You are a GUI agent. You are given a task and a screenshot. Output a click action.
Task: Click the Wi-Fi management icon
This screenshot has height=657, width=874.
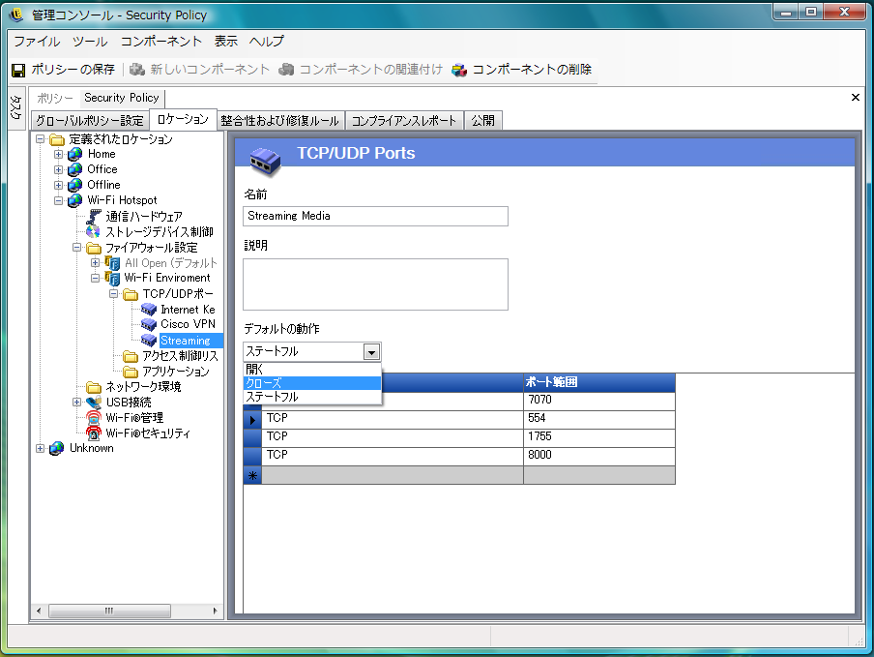coord(94,417)
